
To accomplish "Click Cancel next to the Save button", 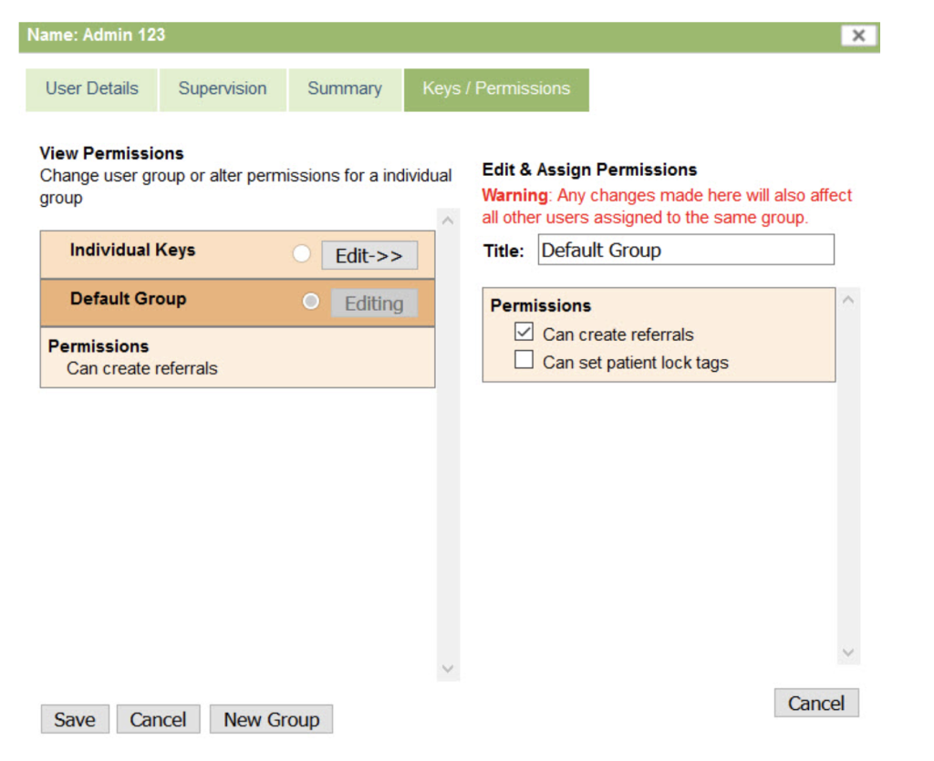I will (x=158, y=719).
